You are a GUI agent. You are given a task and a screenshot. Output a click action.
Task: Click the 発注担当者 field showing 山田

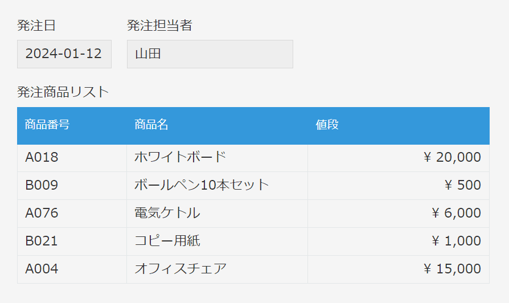[210, 54]
